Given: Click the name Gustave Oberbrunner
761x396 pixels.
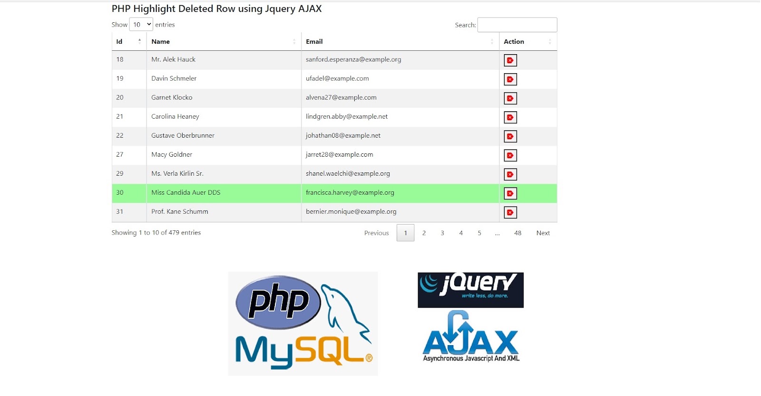Looking at the screenshot, I should tap(183, 135).
